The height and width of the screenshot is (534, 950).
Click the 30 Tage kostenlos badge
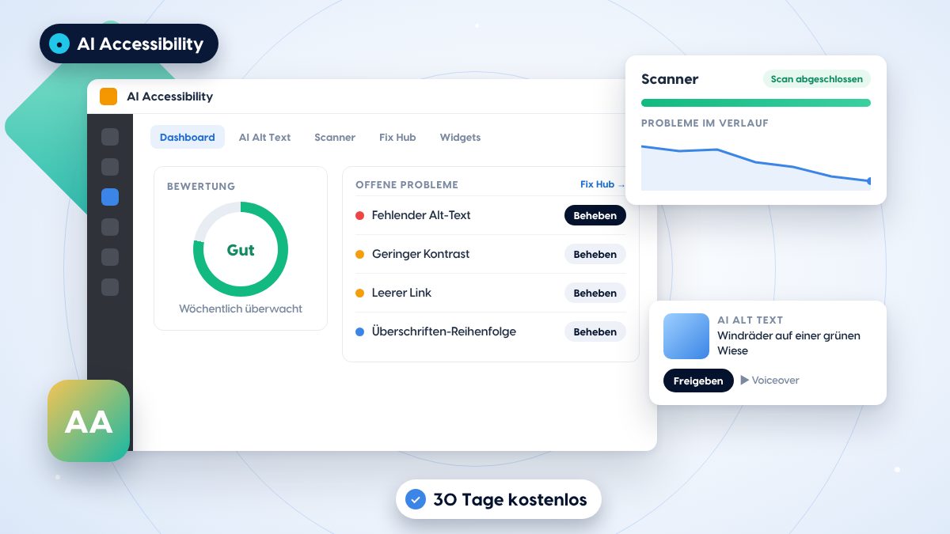[x=498, y=499]
